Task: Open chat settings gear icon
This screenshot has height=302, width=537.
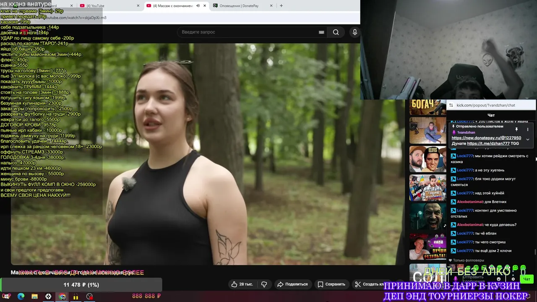Action: click(x=513, y=279)
